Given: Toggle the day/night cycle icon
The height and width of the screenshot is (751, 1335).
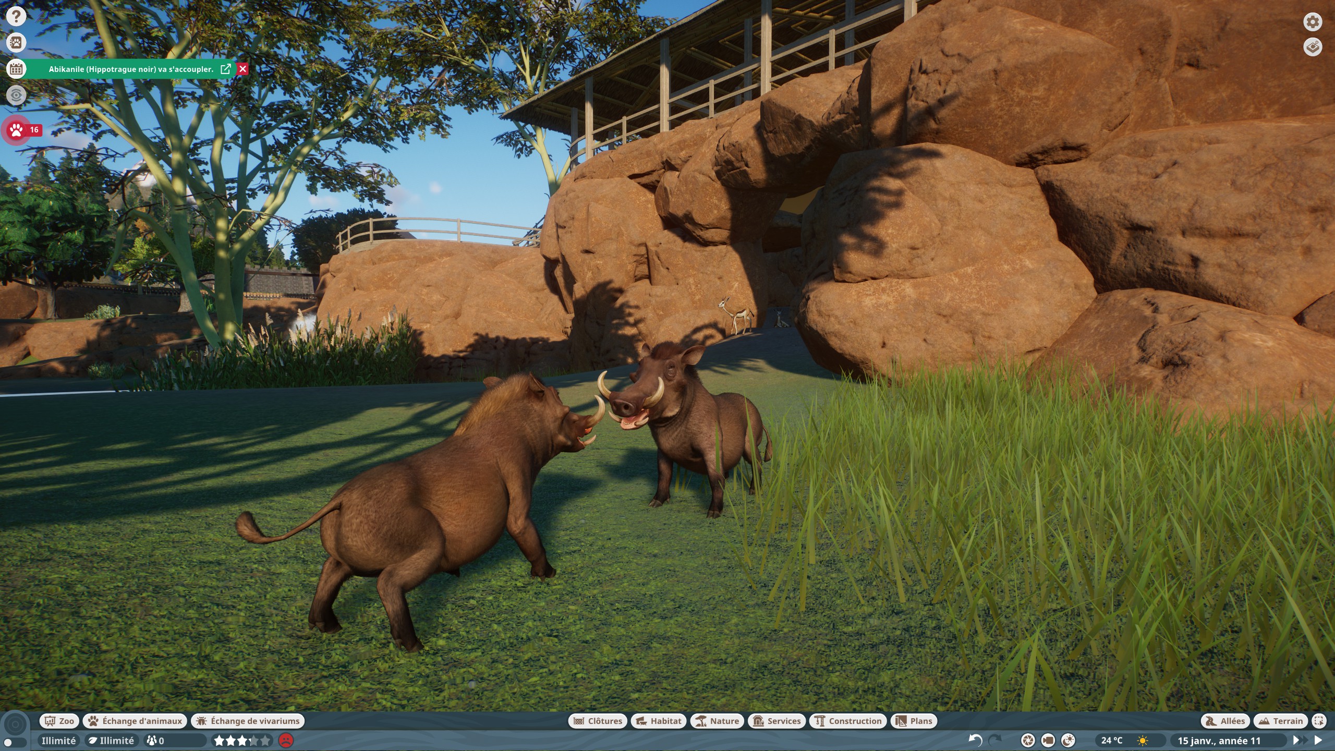Looking at the screenshot, I should coord(1068,740).
